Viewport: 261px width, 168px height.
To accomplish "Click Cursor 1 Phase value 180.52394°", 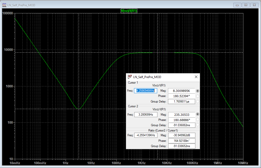I will (x=182, y=96).
